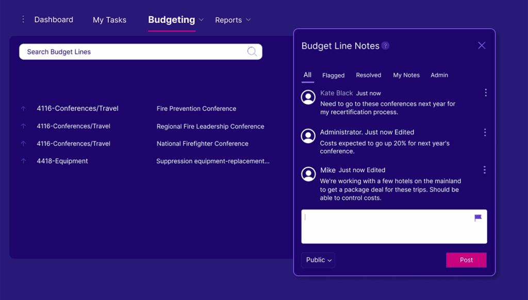The image size is (528, 300).
Task: Expand the Budgeting dropdown menu
Action: pos(201,20)
